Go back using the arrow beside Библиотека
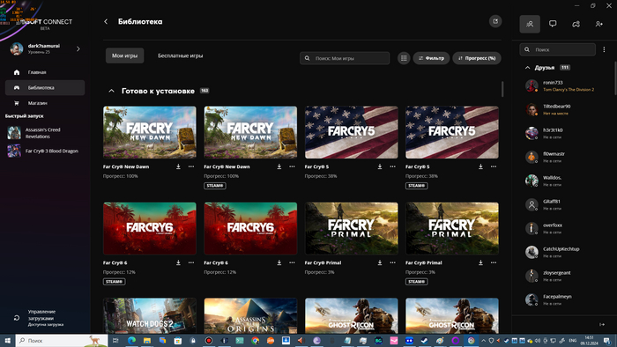The image size is (617, 347). [106, 22]
